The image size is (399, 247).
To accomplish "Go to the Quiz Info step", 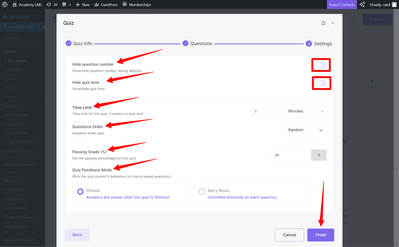I will (x=79, y=44).
